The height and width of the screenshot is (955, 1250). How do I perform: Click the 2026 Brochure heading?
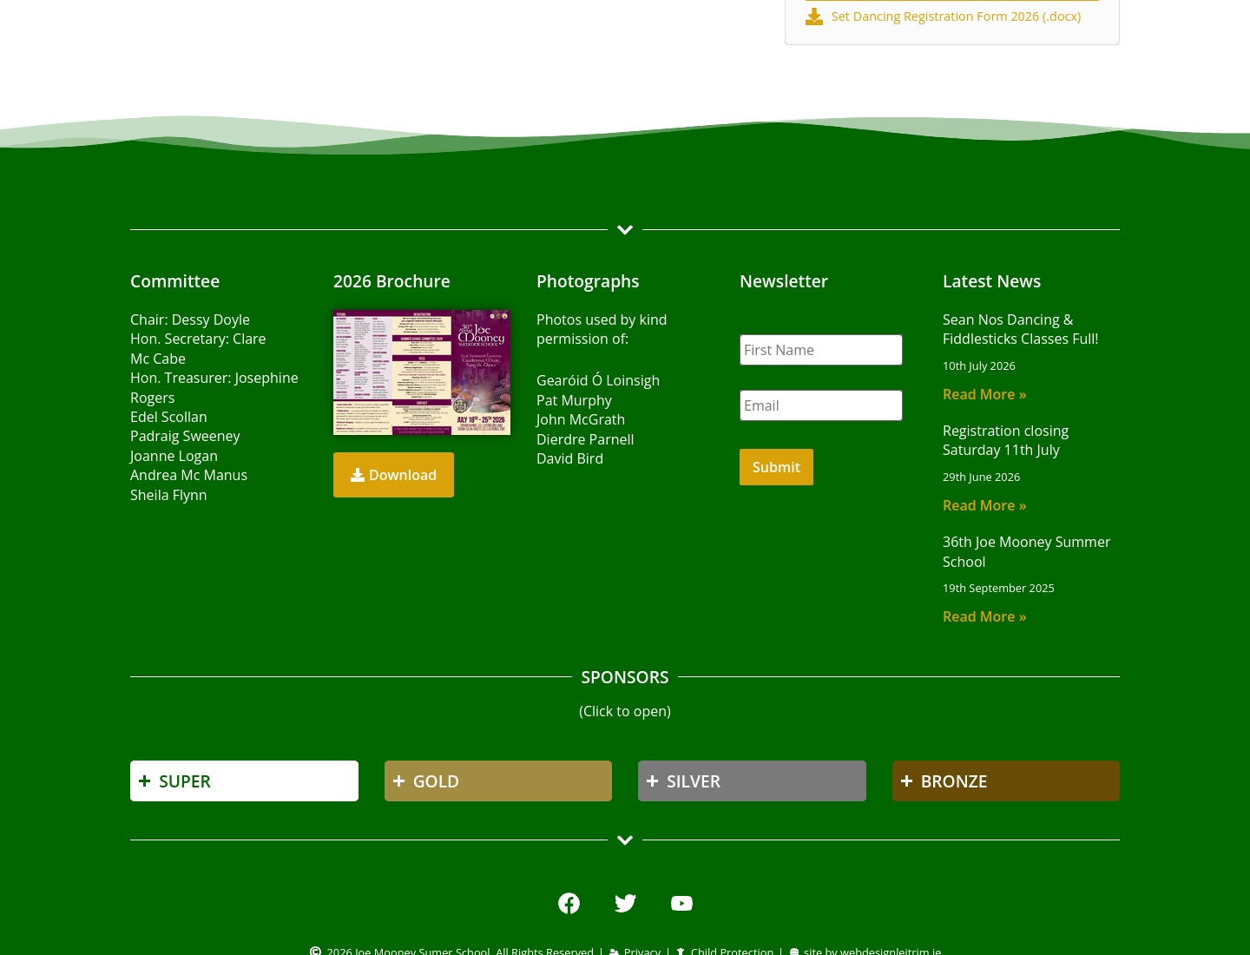[391, 281]
